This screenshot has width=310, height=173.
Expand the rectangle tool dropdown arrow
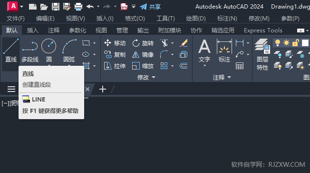(94, 43)
